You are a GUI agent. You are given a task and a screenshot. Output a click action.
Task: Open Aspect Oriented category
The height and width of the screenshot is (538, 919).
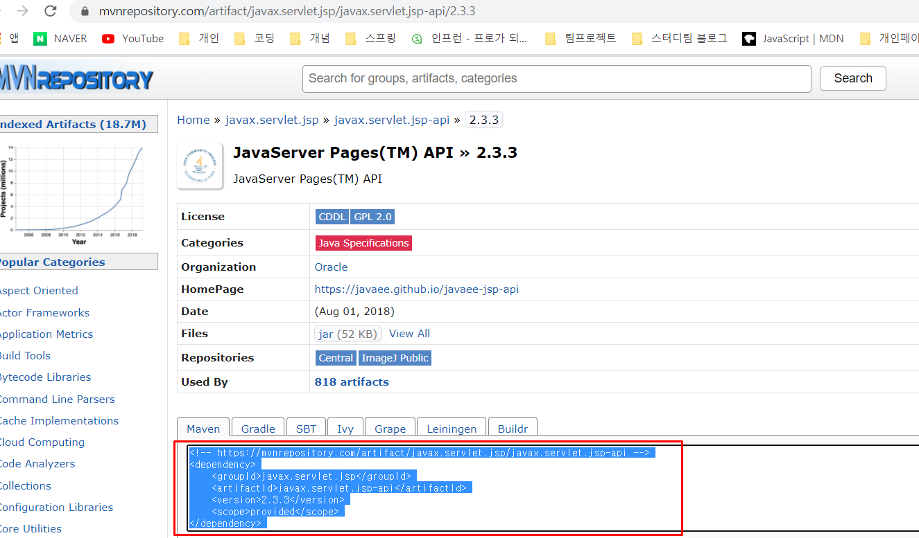point(37,291)
